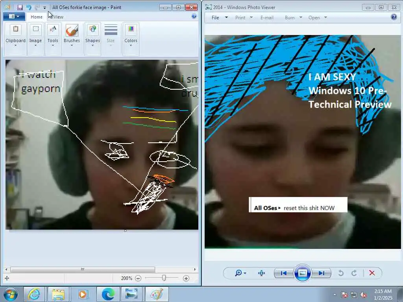The image size is (403, 302).
Task: Click the scroll right arrow in Paint
Action: pos(195,269)
